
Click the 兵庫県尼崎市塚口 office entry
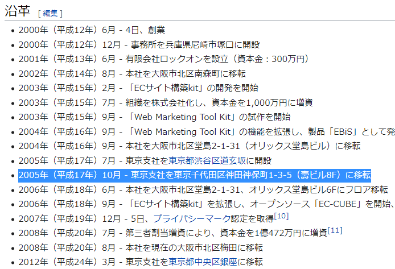[139, 44]
